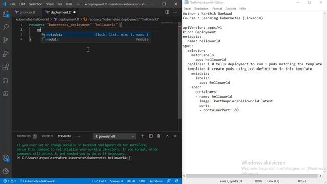Click resource kubernetes_deployment breadcrumb
This screenshot has width=327, height=184.
tap(122, 19)
